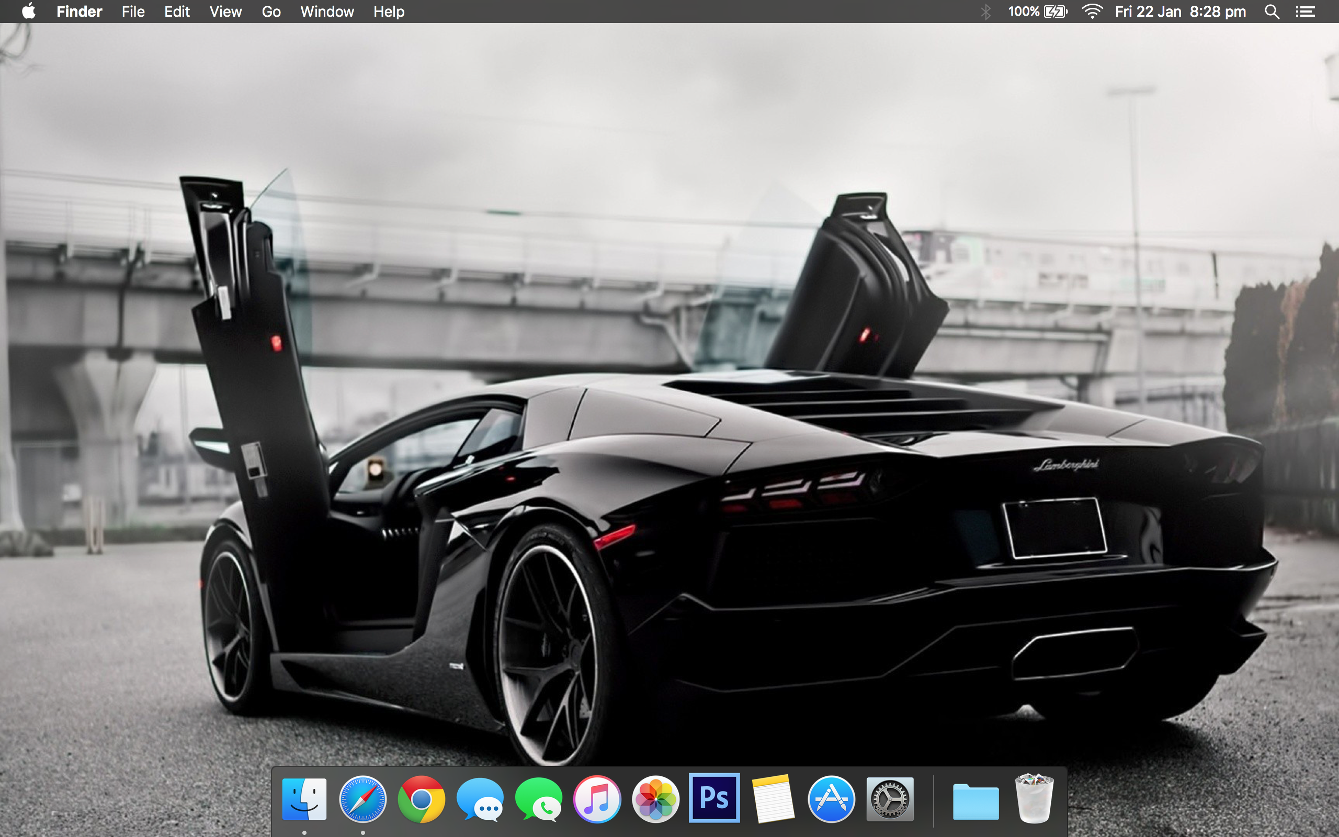Open the View menu
1339x837 pixels.
pyautogui.click(x=226, y=11)
